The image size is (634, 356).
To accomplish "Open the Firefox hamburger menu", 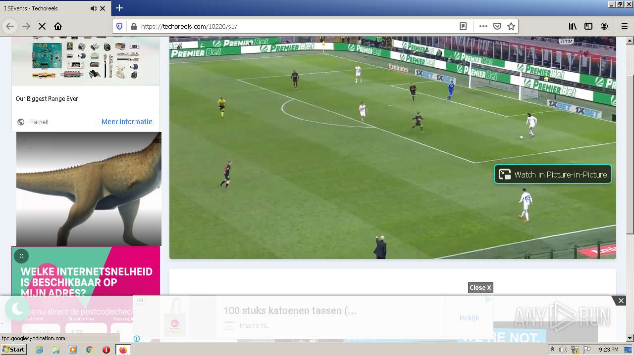I will pyautogui.click(x=624, y=26).
